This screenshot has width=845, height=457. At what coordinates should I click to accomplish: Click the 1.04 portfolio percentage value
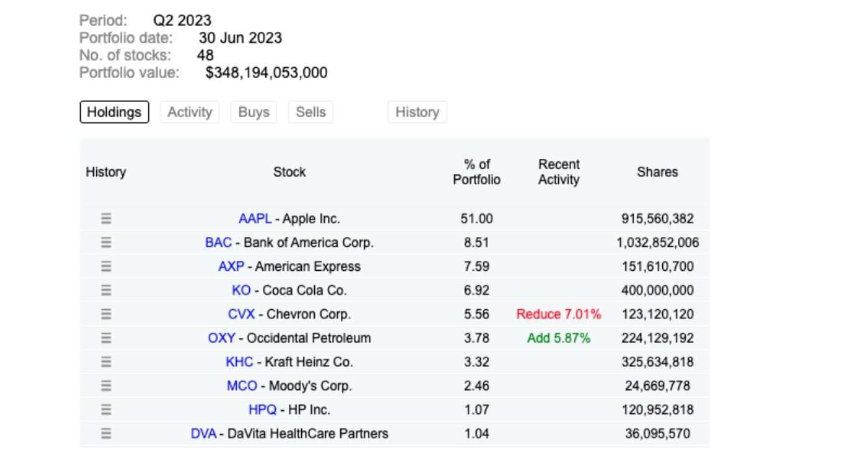pyautogui.click(x=477, y=434)
